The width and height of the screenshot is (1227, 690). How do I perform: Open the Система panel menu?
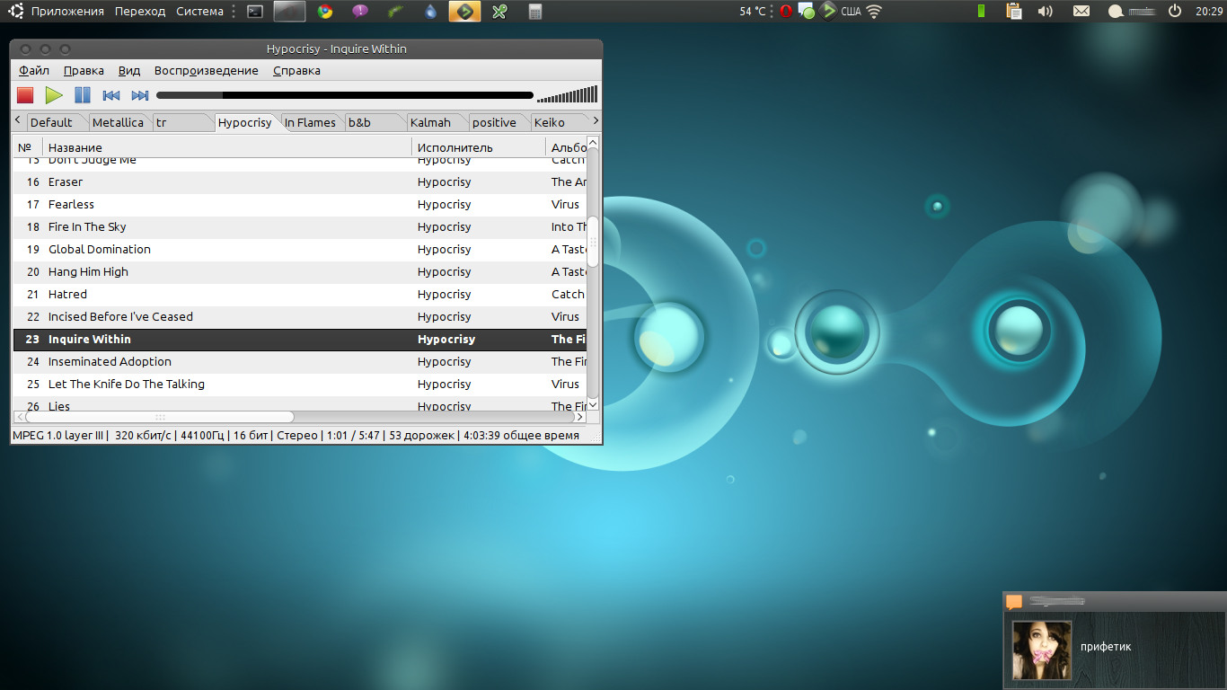pos(199,11)
